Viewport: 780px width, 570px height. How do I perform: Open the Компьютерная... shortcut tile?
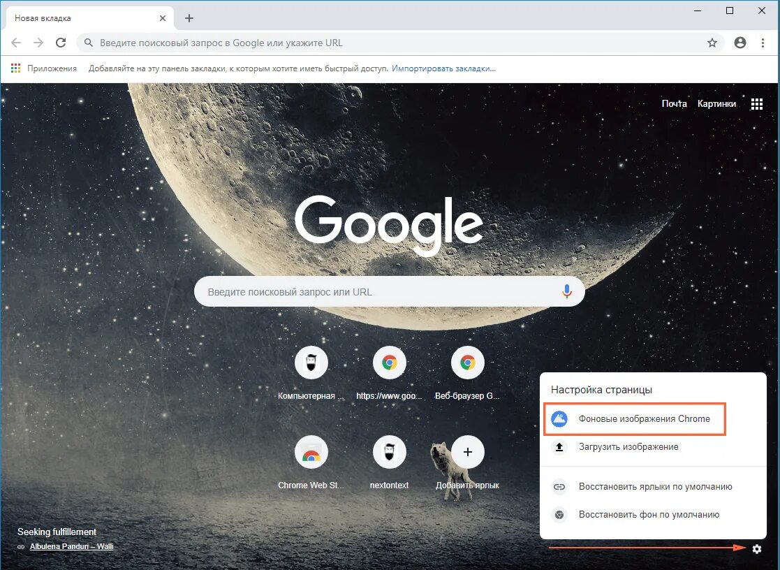(x=311, y=373)
